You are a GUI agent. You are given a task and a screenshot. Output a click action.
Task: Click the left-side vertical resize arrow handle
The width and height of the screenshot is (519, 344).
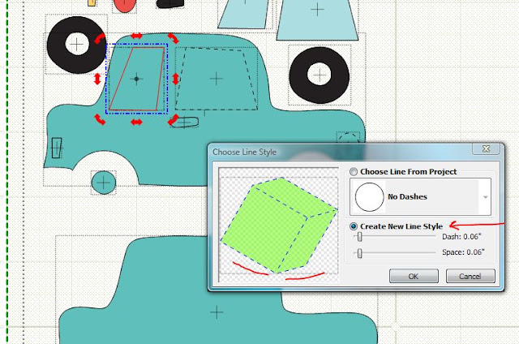click(x=97, y=79)
